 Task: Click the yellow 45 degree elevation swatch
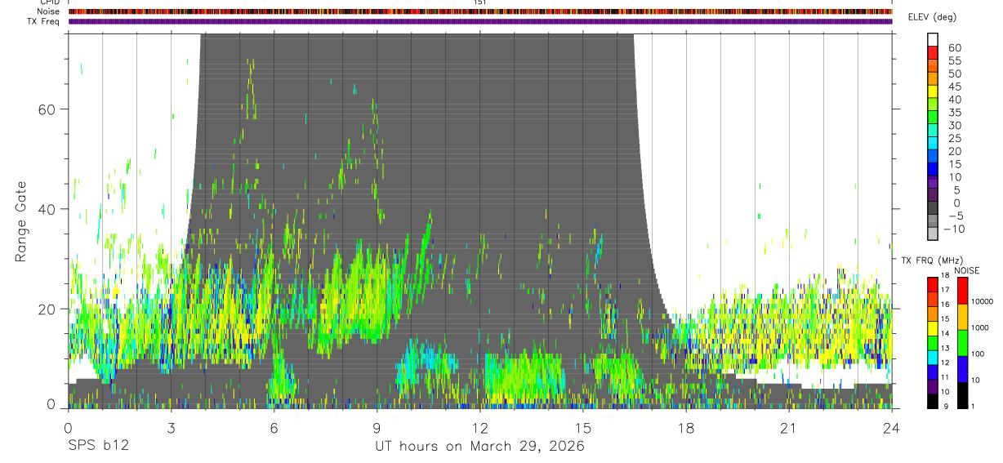[933, 91]
